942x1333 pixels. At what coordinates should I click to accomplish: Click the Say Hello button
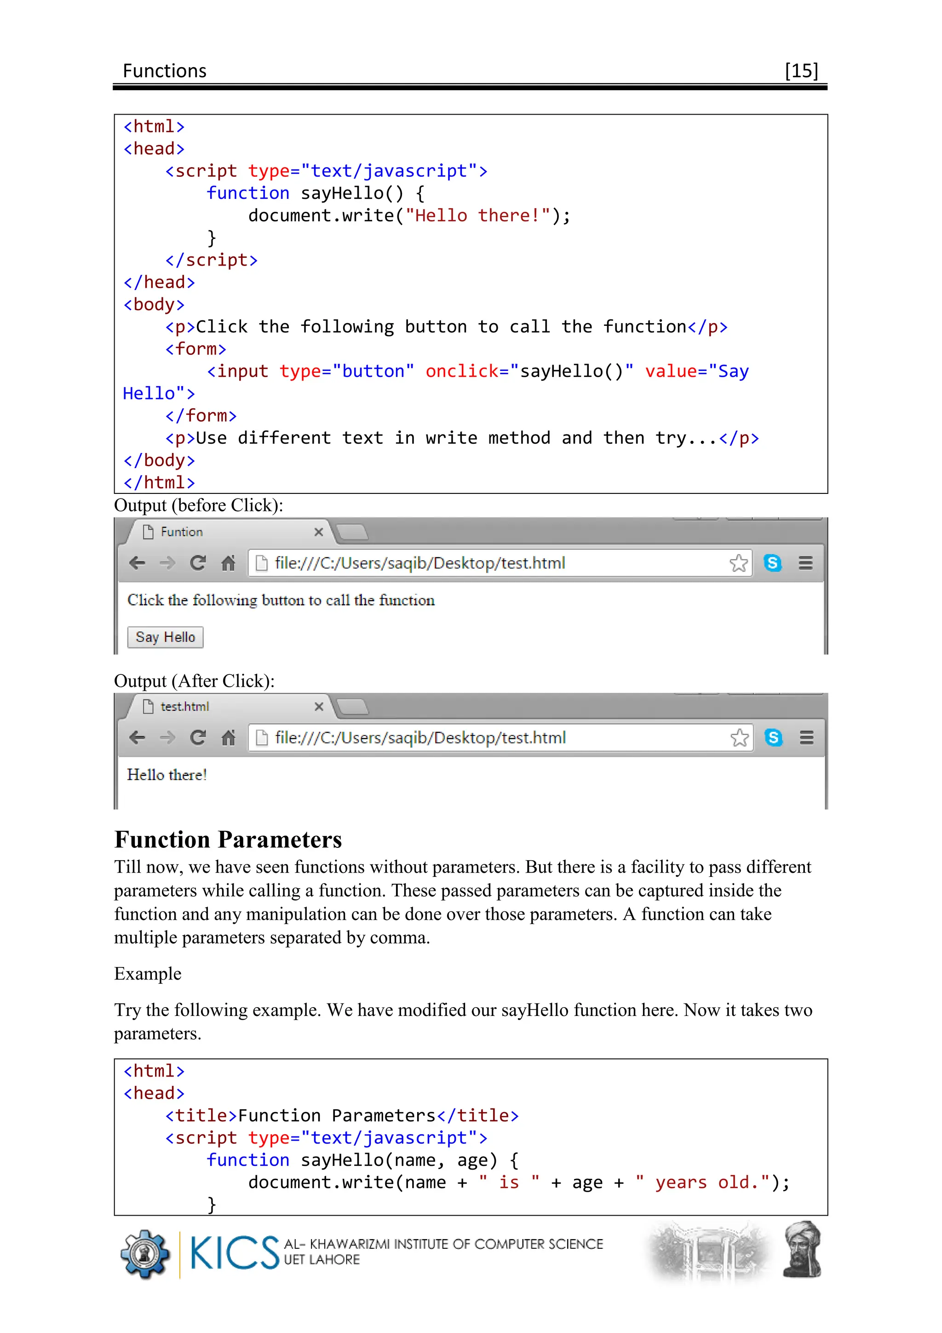click(x=165, y=637)
